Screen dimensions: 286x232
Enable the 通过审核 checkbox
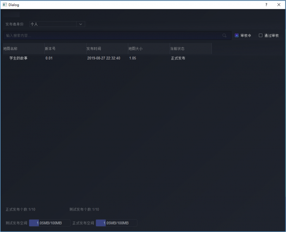[261, 35]
